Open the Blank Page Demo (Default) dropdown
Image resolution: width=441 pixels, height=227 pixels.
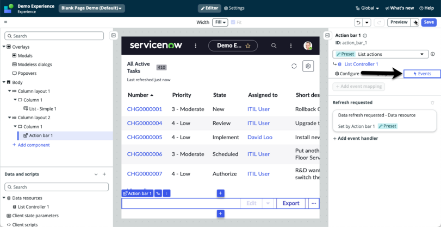(92, 9)
